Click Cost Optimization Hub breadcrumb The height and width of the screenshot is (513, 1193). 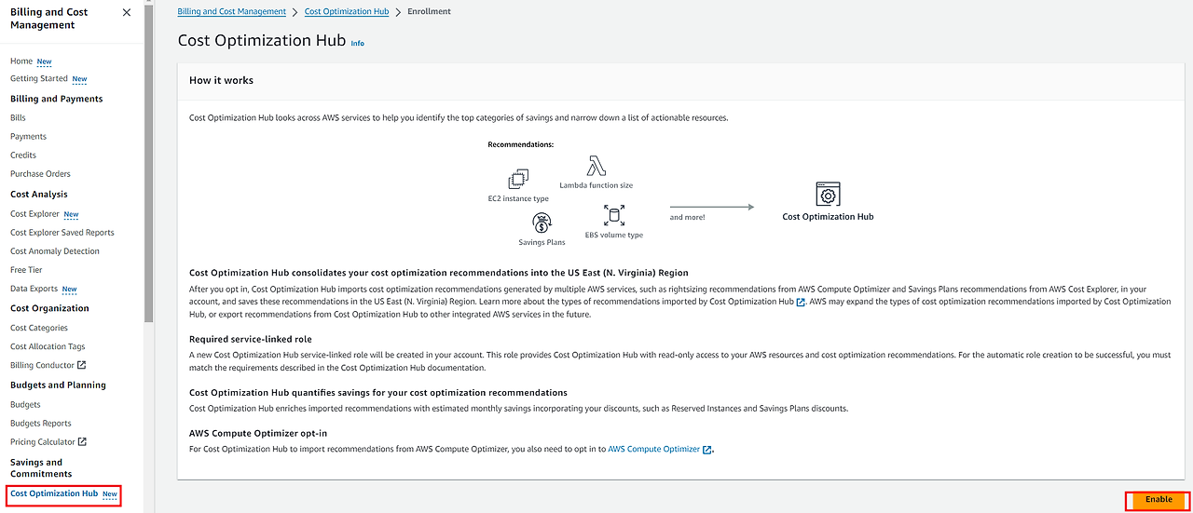coord(347,11)
